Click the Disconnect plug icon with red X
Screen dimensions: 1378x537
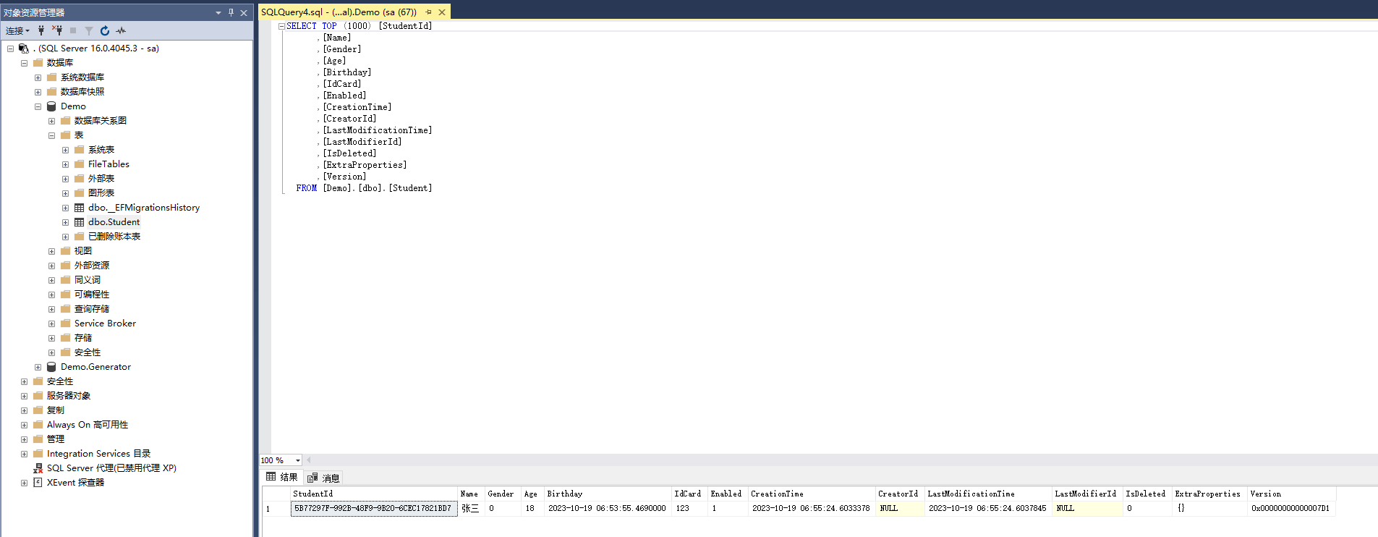[57, 30]
